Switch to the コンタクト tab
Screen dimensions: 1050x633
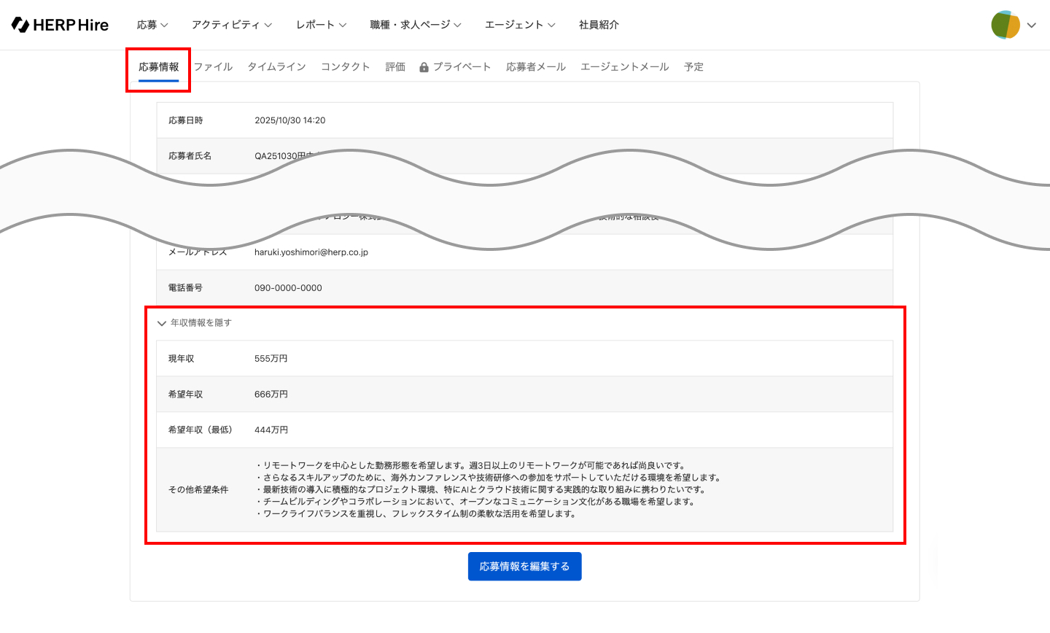[x=346, y=67]
